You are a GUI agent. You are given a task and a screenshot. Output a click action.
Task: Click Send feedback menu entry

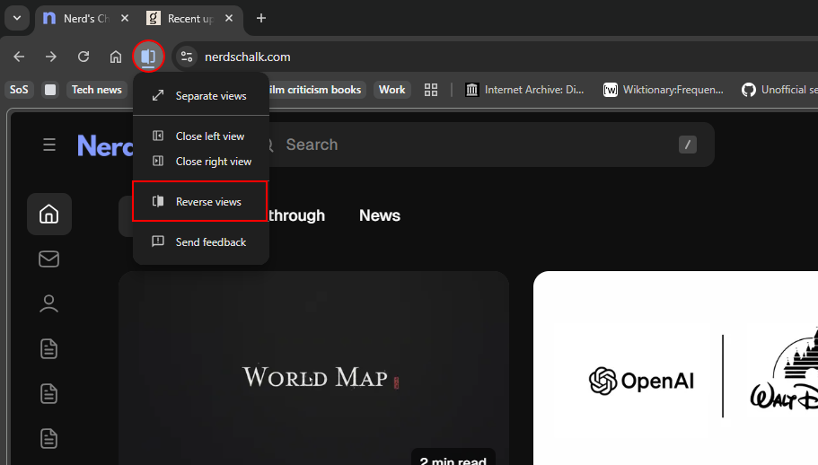coord(210,242)
